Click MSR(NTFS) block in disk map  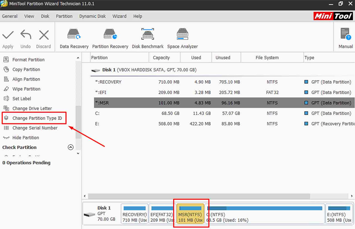coord(190,214)
